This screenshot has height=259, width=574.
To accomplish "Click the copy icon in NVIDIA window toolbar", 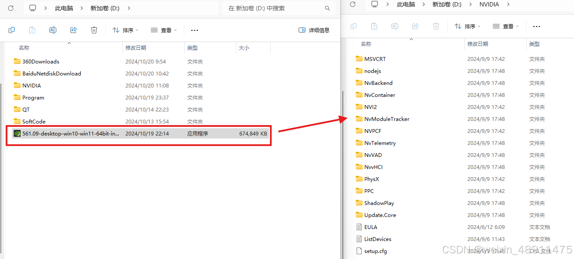I will point(354,26).
